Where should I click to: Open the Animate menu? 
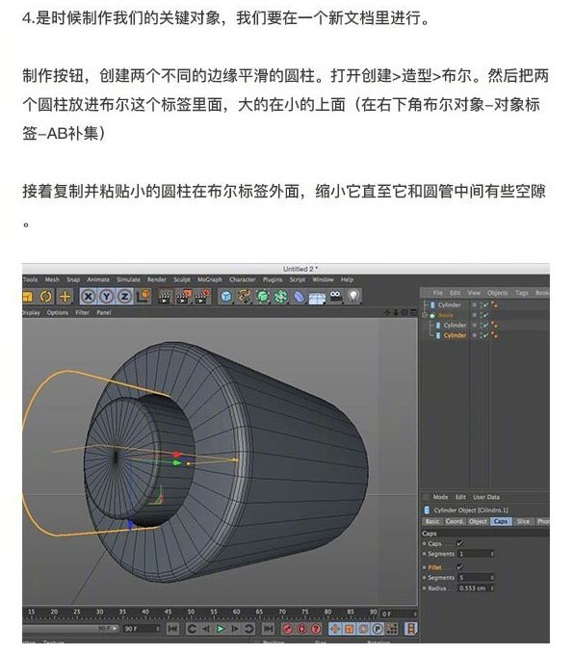click(98, 279)
